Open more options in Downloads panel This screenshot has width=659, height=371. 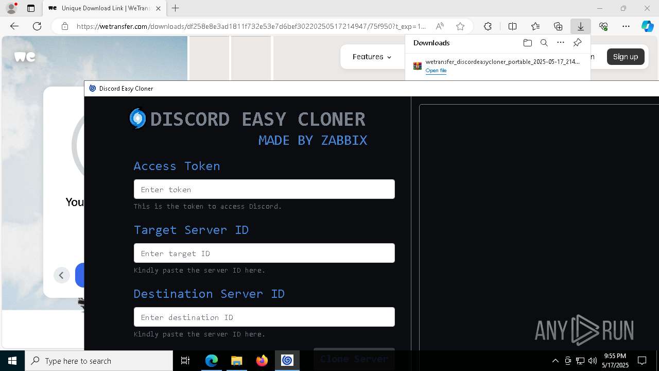pos(561,43)
